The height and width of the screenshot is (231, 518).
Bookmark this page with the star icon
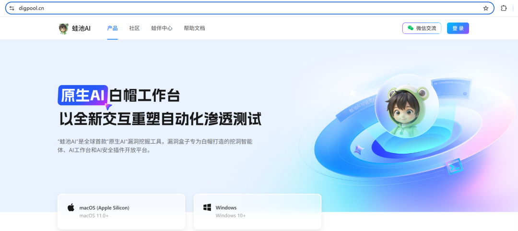485,8
